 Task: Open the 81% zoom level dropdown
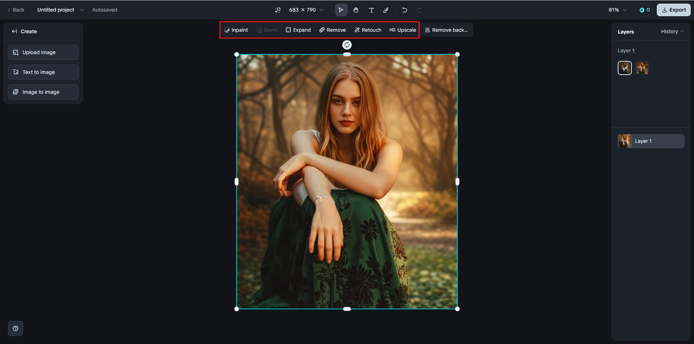(618, 10)
